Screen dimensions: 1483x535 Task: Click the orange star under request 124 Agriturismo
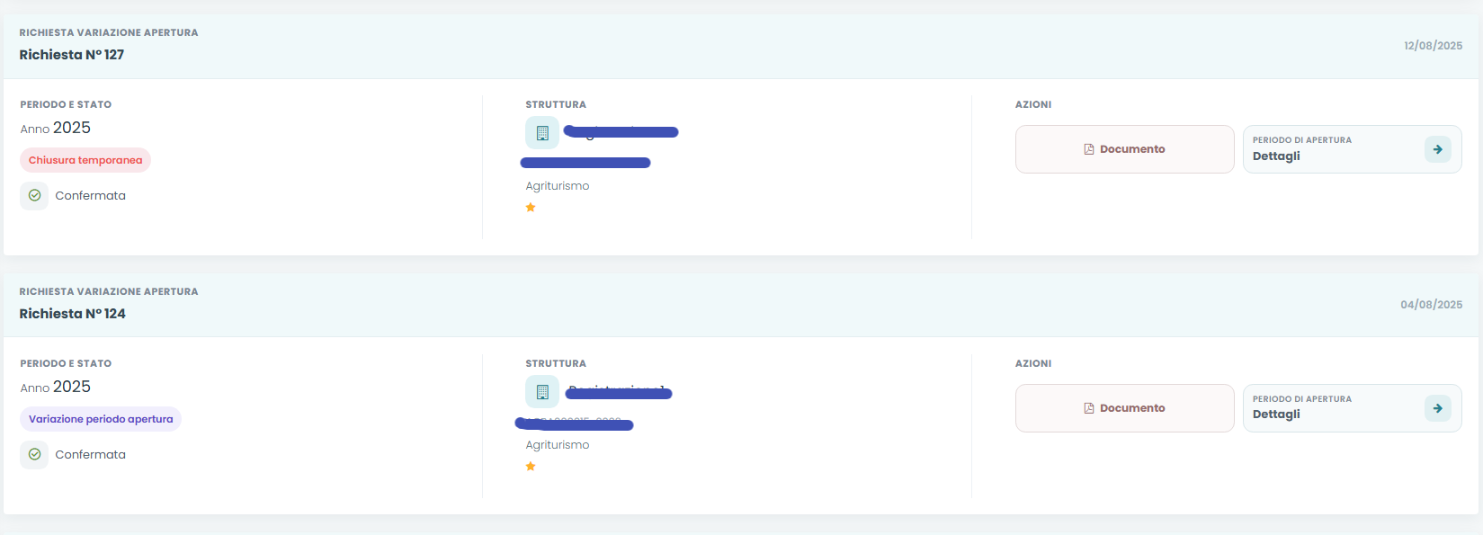(531, 467)
